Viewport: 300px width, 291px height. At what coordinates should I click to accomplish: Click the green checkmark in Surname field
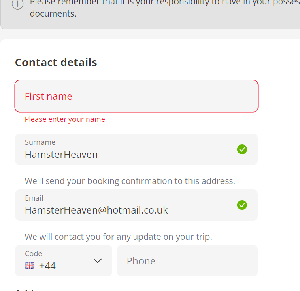pos(242,149)
